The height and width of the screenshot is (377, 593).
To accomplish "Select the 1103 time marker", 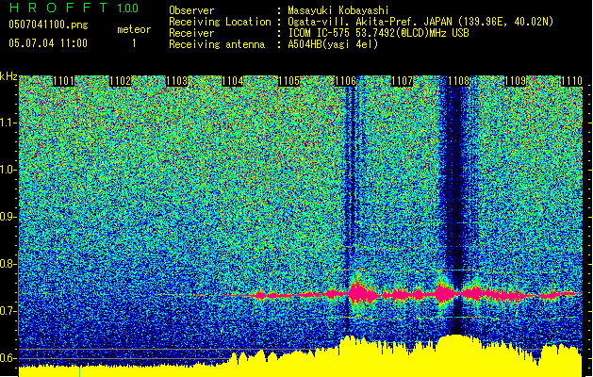I will coord(176,81).
